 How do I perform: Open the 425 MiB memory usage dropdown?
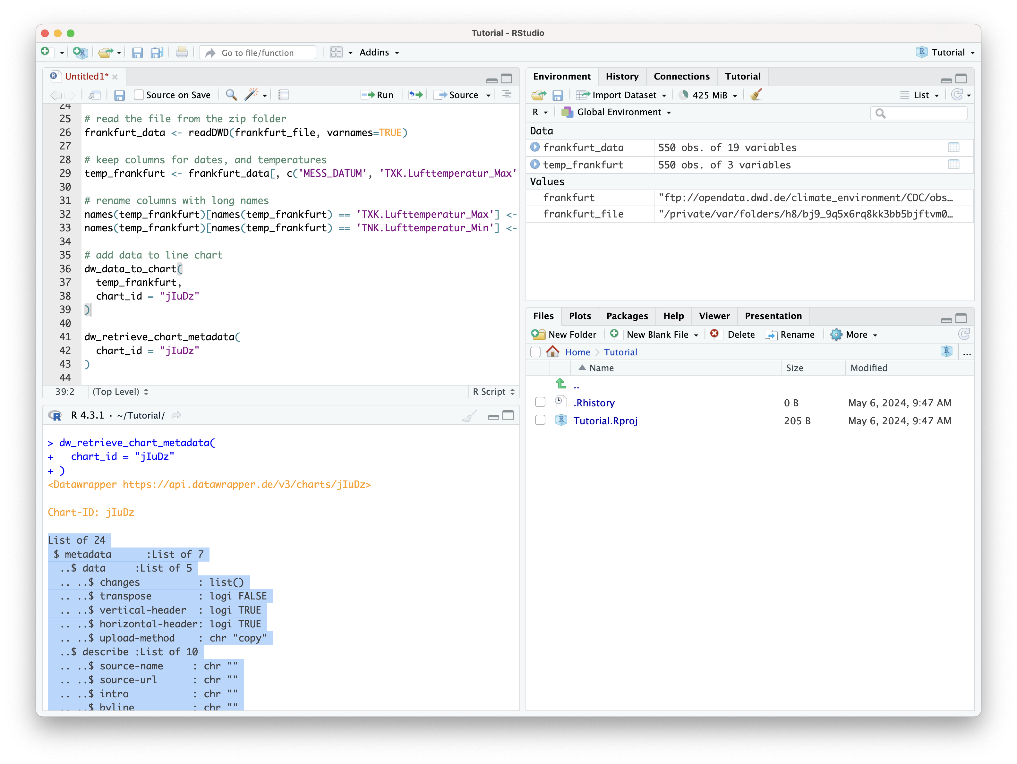(708, 95)
